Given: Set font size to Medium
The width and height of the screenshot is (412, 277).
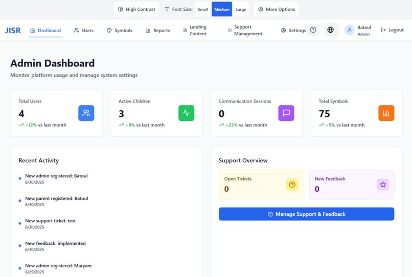Looking at the screenshot, I should 222,10.
